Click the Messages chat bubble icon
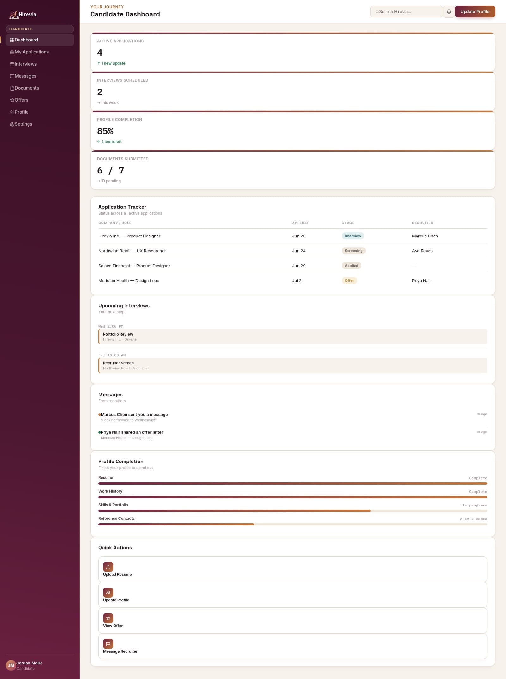Viewport: 506px width, 679px height. 12,76
